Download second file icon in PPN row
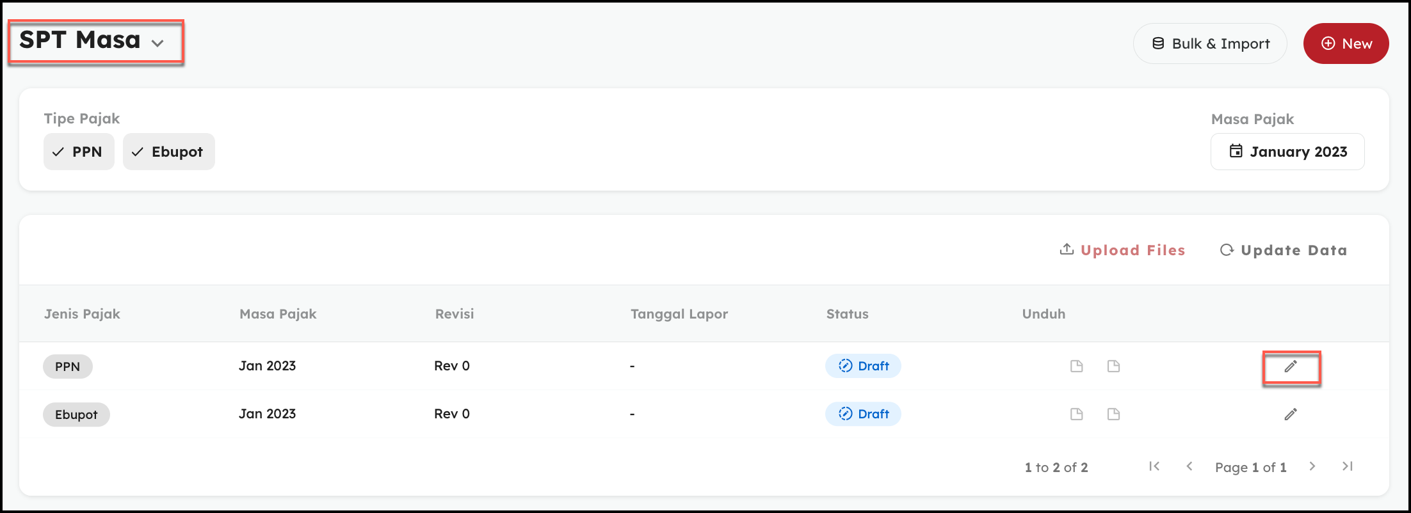The height and width of the screenshot is (513, 1411). 1114,367
